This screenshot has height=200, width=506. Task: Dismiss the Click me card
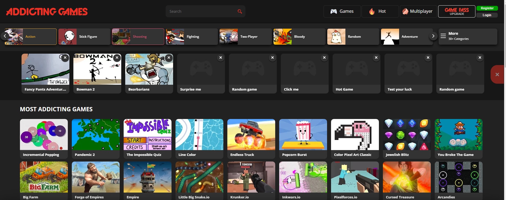pos(324,58)
